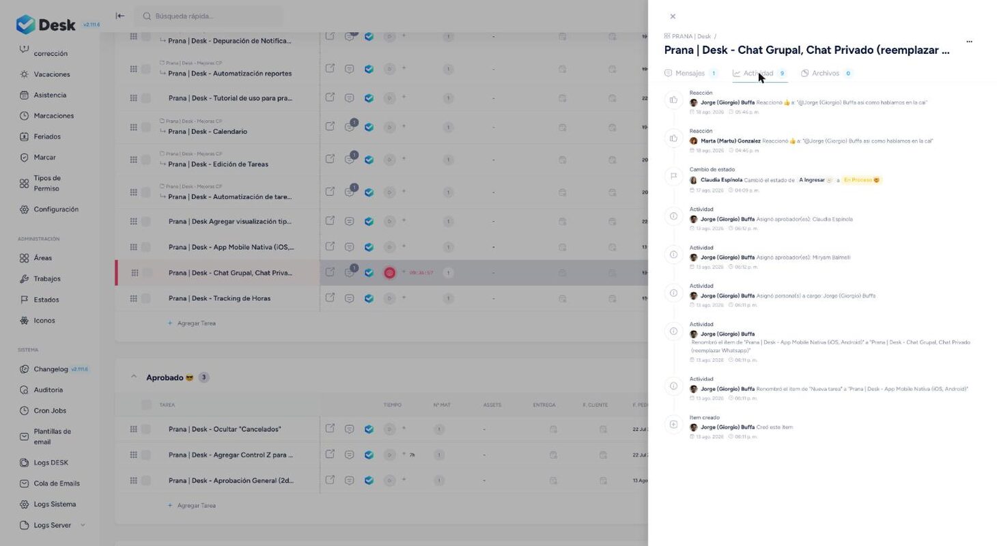Open Logs Sistema in the sidebar

pyautogui.click(x=55, y=504)
